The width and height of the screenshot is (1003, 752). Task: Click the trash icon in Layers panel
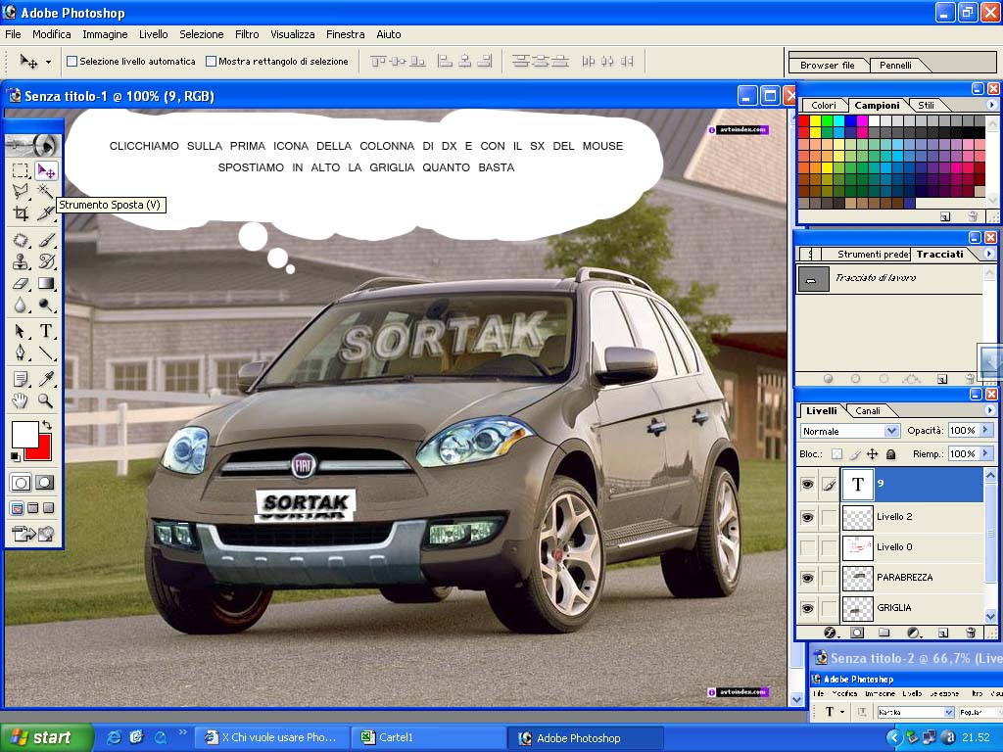[x=971, y=633]
